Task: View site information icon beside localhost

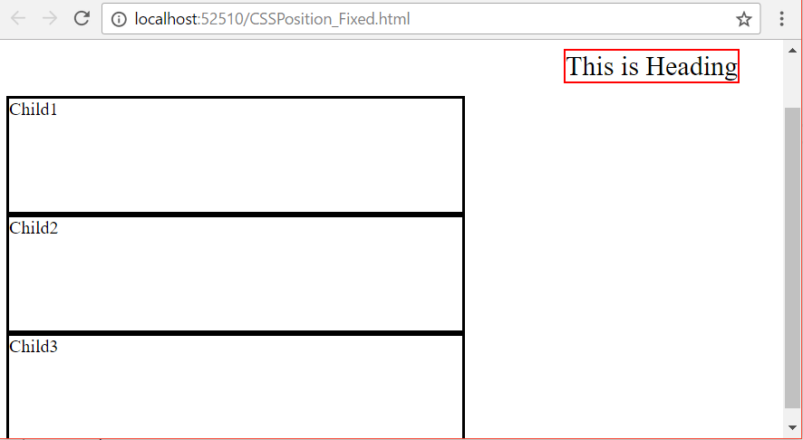Action: (x=119, y=19)
